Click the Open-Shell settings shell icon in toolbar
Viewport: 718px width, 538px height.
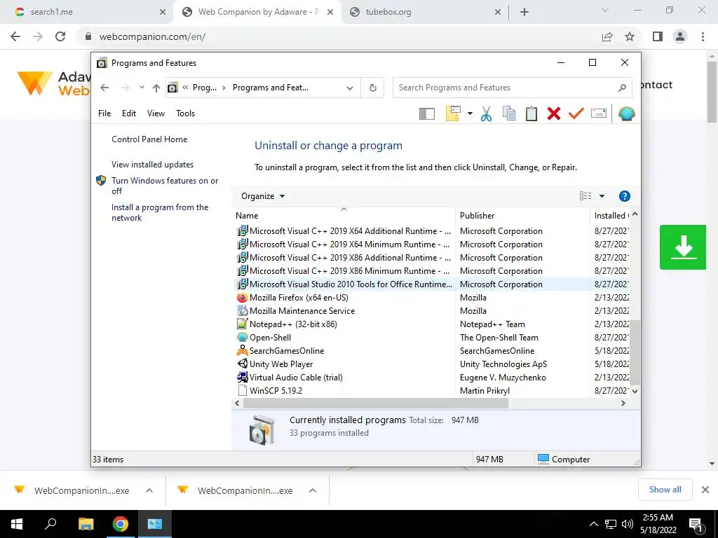click(626, 113)
